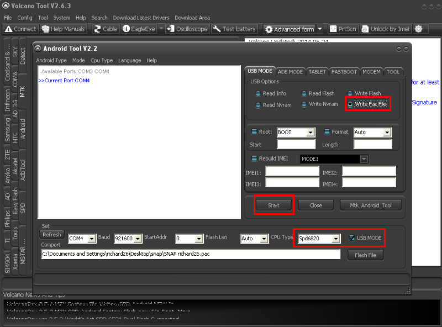Click the IMEI1 input field
Viewport: 442px width, 327px height.
292,172
